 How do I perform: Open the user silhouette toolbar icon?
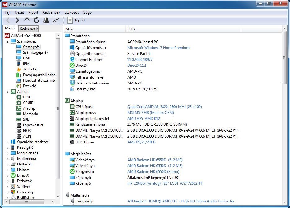[x=46, y=20]
